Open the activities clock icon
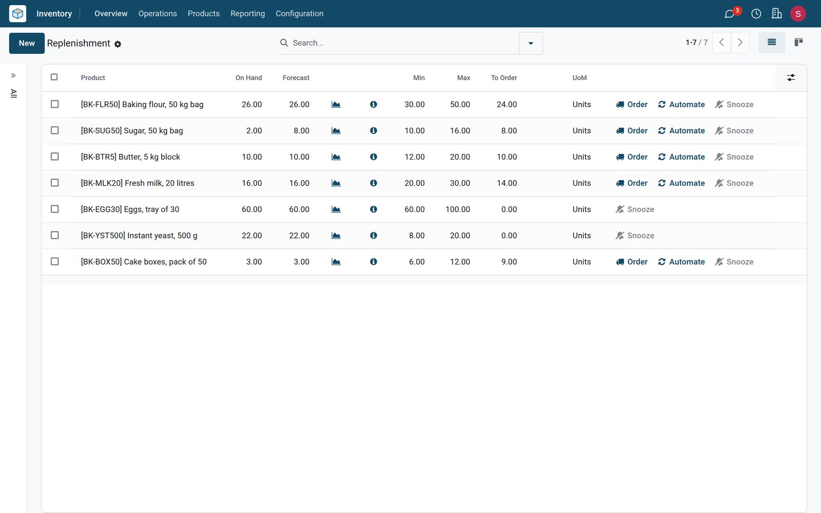The height and width of the screenshot is (513, 821). (x=756, y=14)
